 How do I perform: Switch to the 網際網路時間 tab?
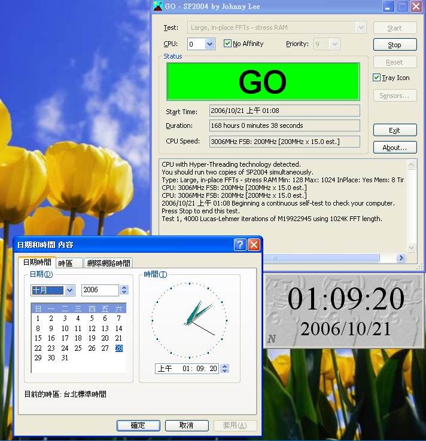coord(108,264)
